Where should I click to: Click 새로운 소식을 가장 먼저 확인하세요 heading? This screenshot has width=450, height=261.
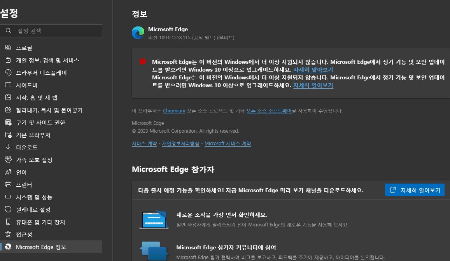click(x=222, y=214)
